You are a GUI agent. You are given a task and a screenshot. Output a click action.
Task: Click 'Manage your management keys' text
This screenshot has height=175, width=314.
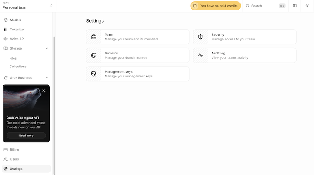(x=128, y=76)
